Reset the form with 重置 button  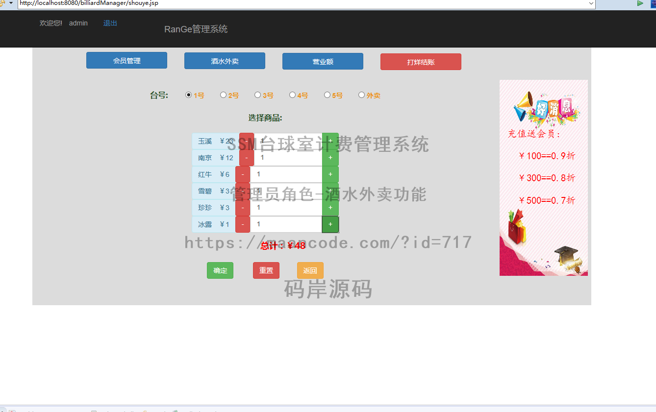266,270
